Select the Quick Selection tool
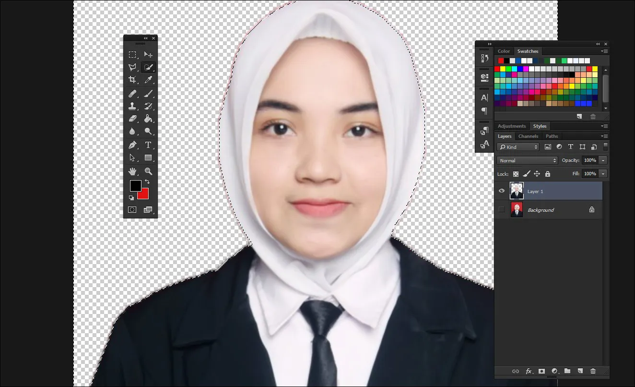 coord(149,67)
